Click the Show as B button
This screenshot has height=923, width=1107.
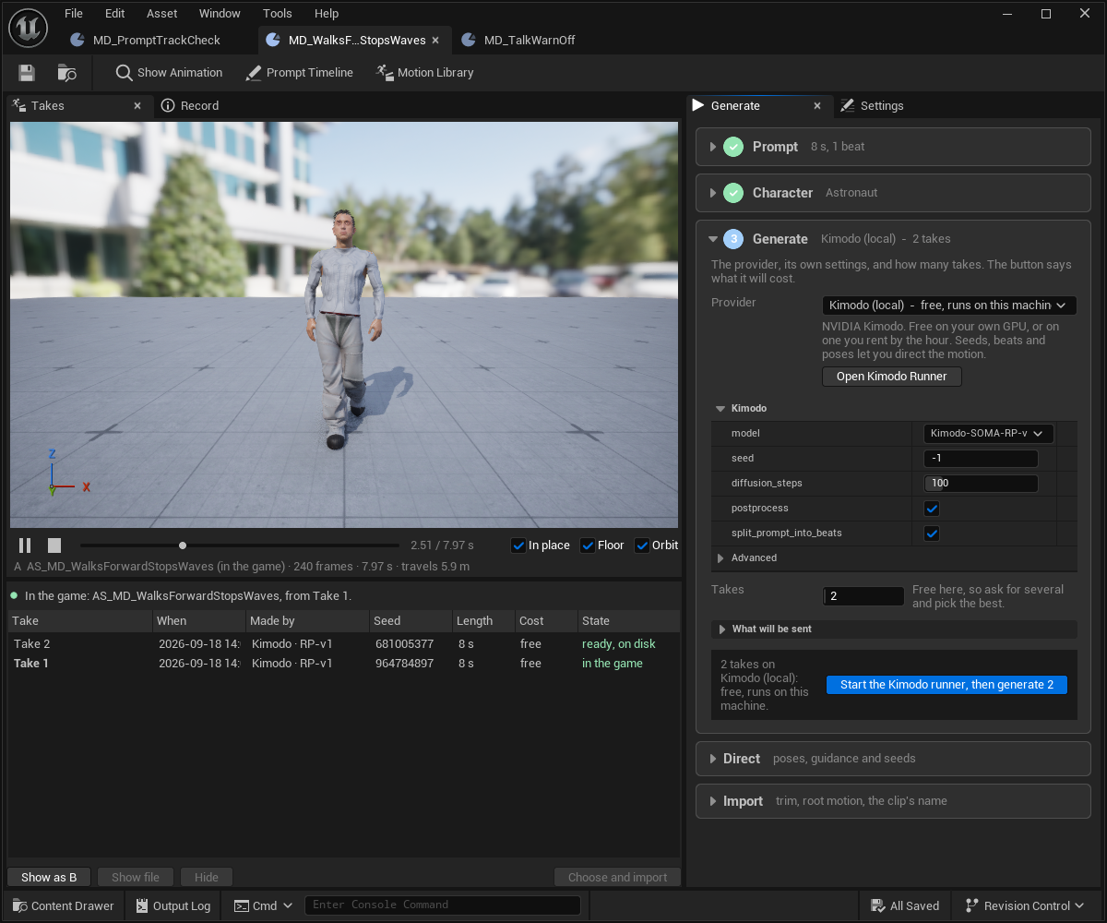point(49,878)
